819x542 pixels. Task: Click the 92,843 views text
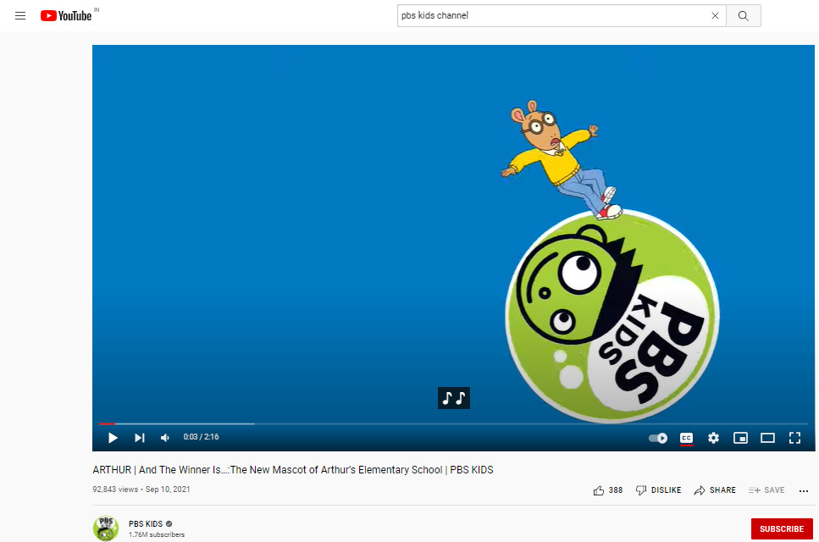pos(115,489)
